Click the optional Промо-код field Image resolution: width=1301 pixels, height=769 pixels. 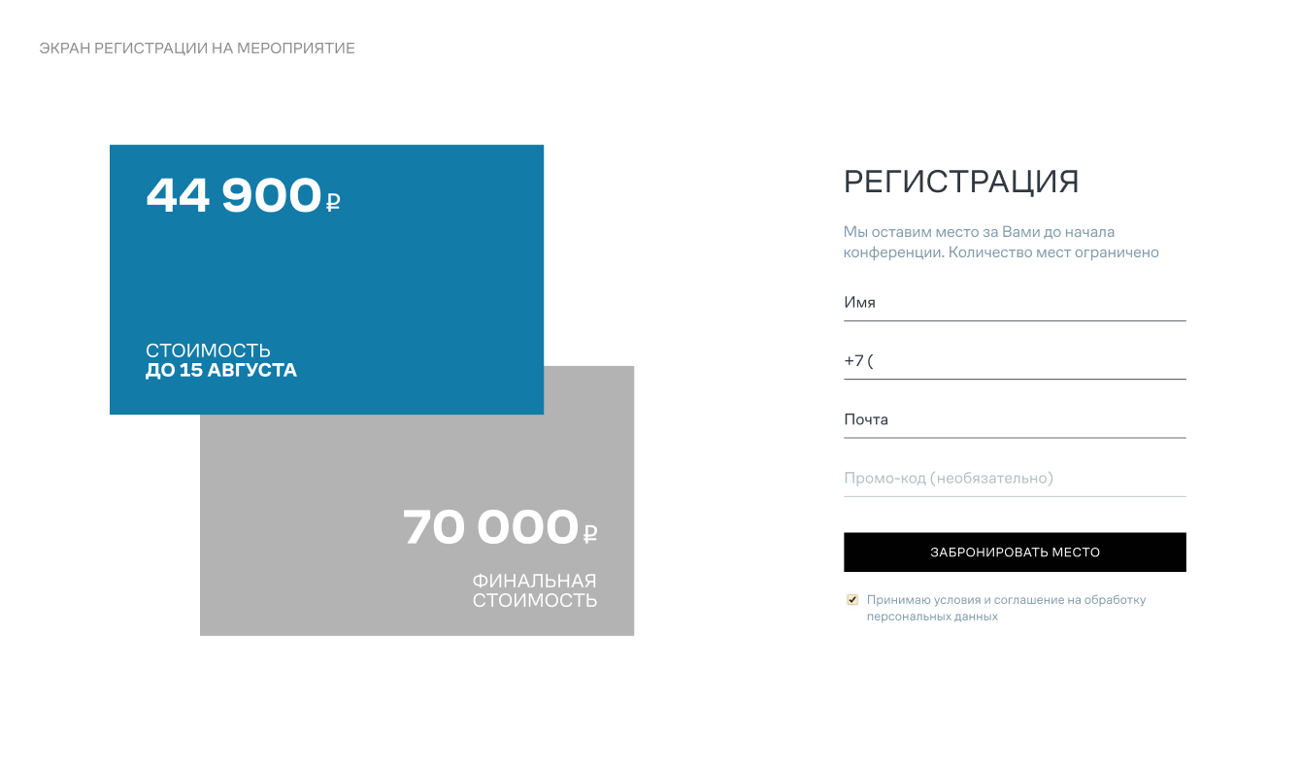1015,479
